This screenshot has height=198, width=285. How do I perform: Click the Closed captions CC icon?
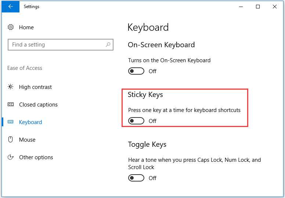click(x=11, y=104)
